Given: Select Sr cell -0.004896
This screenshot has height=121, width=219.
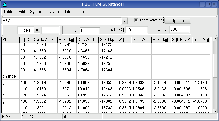Looking at the screenshot, I should pos(182,89).
